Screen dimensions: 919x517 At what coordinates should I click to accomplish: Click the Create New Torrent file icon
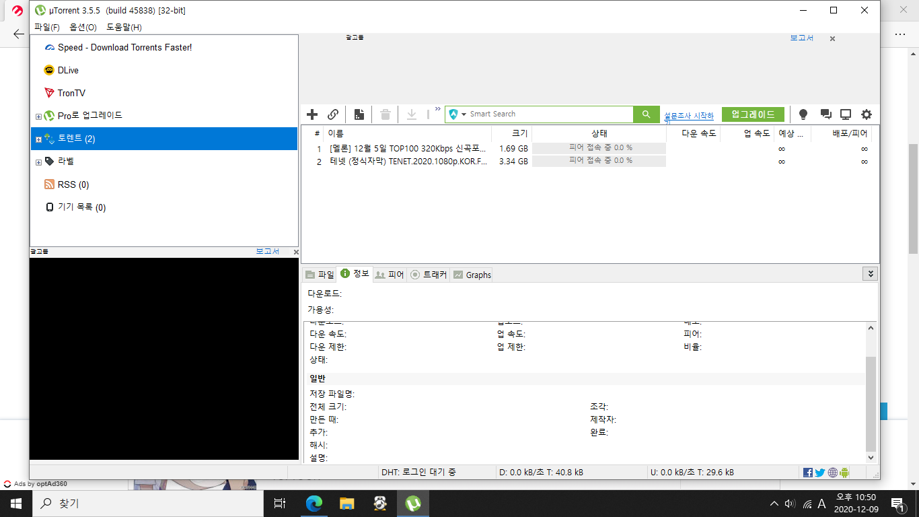point(359,114)
